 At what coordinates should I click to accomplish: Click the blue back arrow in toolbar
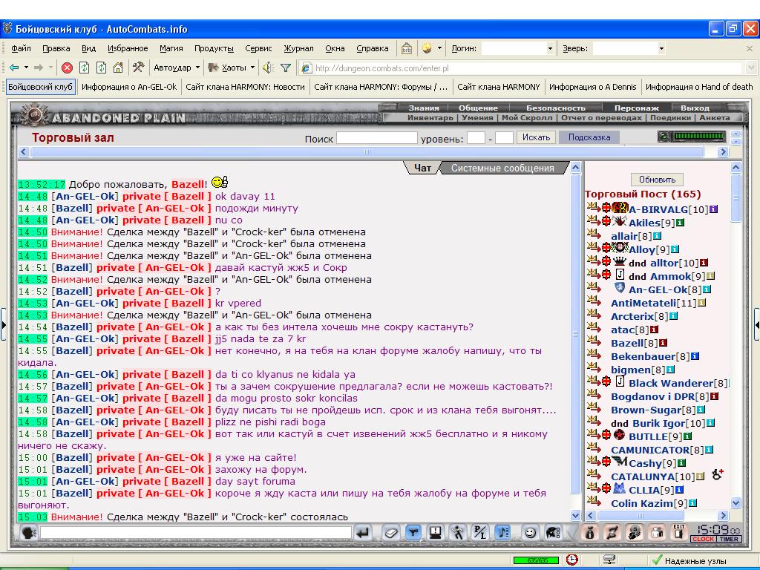click(14, 68)
